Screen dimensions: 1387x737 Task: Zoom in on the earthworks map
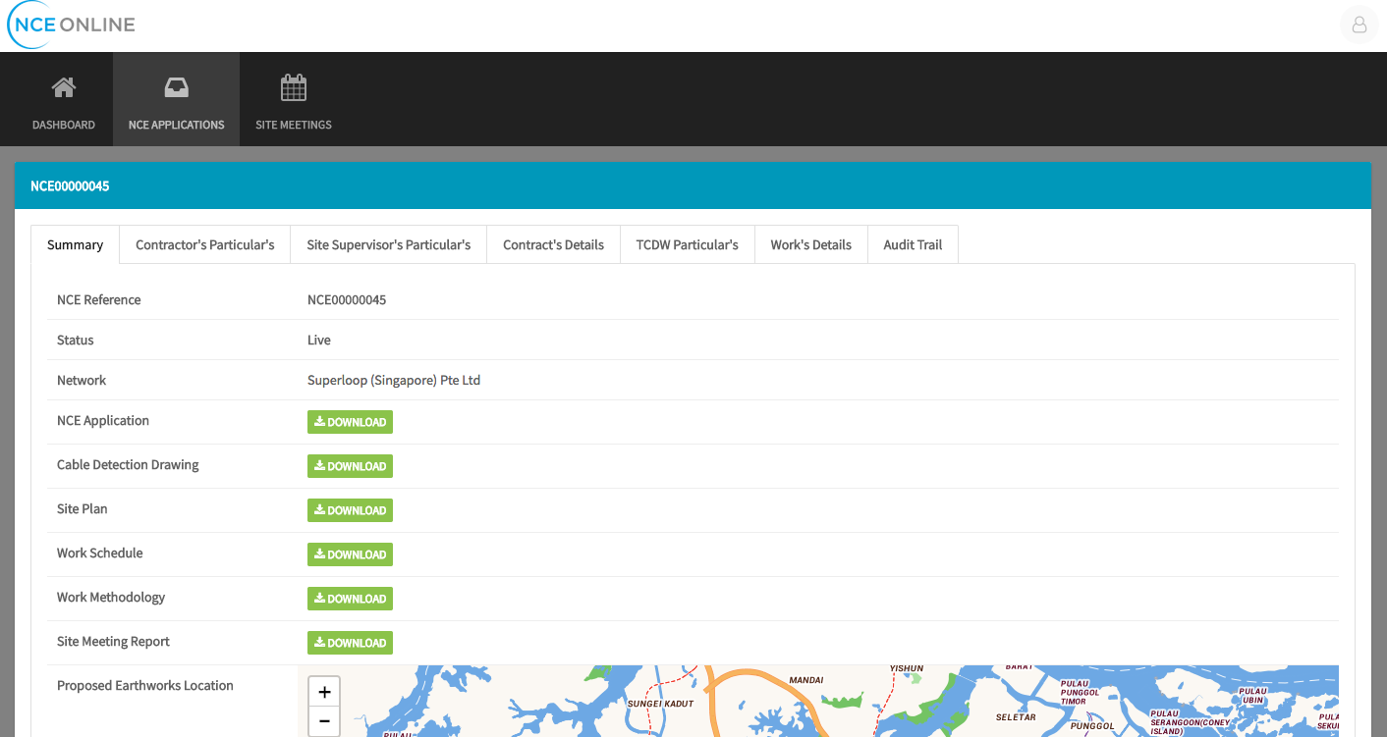tap(324, 692)
